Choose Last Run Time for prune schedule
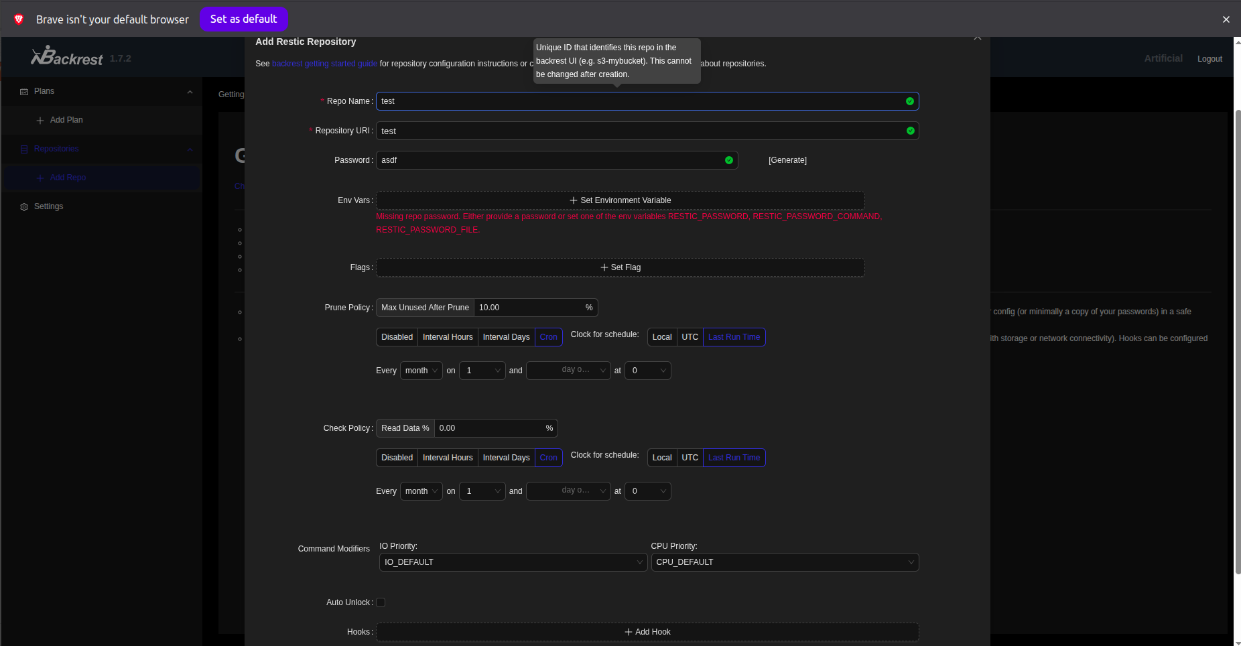 coord(734,337)
